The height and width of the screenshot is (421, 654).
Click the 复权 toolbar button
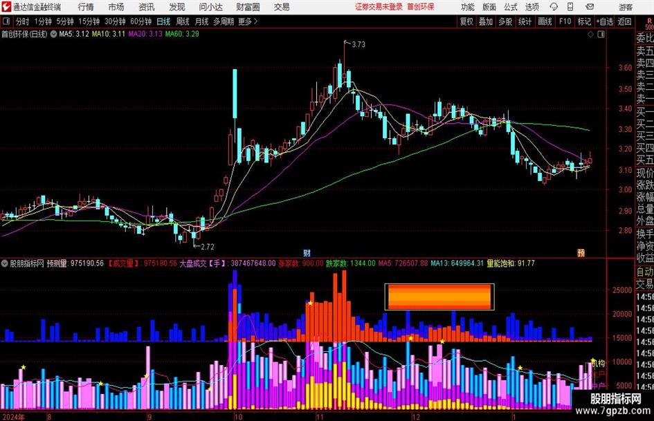pyautogui.click(x=466, y=21)
